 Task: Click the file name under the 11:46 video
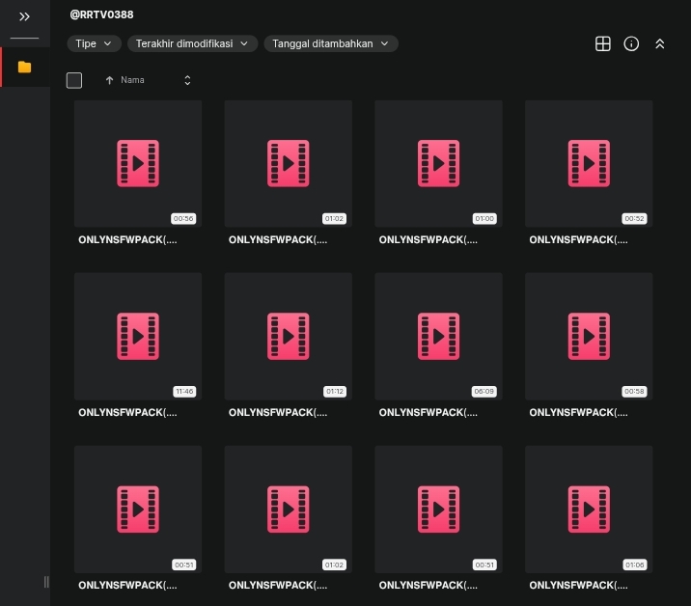point(127,412)
